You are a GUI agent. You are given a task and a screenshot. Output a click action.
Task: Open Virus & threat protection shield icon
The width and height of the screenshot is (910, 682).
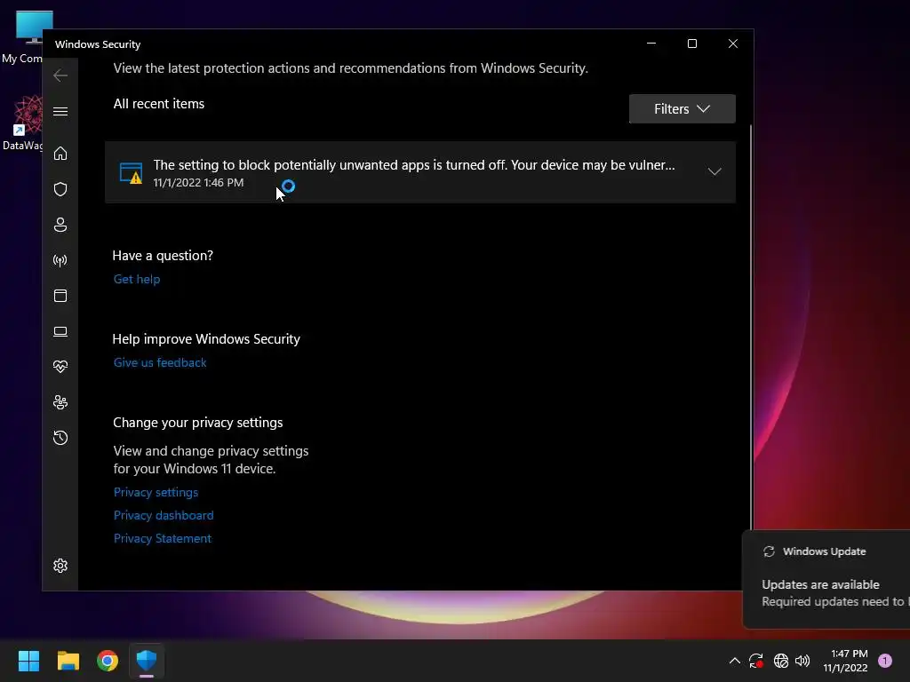pos(60,189)
